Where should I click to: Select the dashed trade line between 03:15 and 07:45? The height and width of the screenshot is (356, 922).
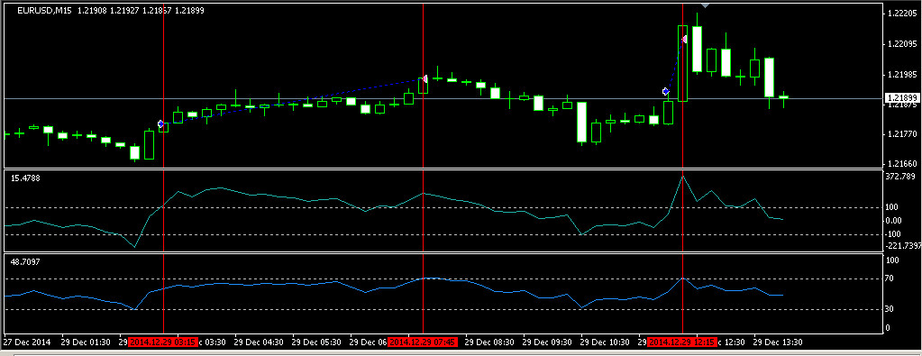292,101
